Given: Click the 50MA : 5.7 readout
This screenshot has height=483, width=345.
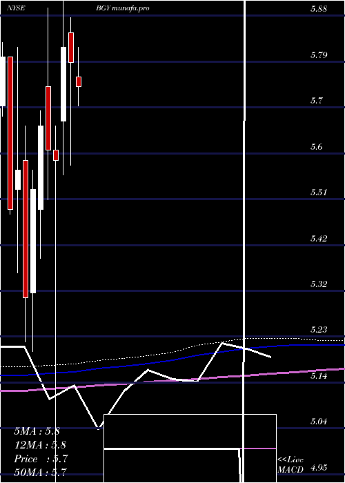Looking at the screenshot, I should click(40, 472).
